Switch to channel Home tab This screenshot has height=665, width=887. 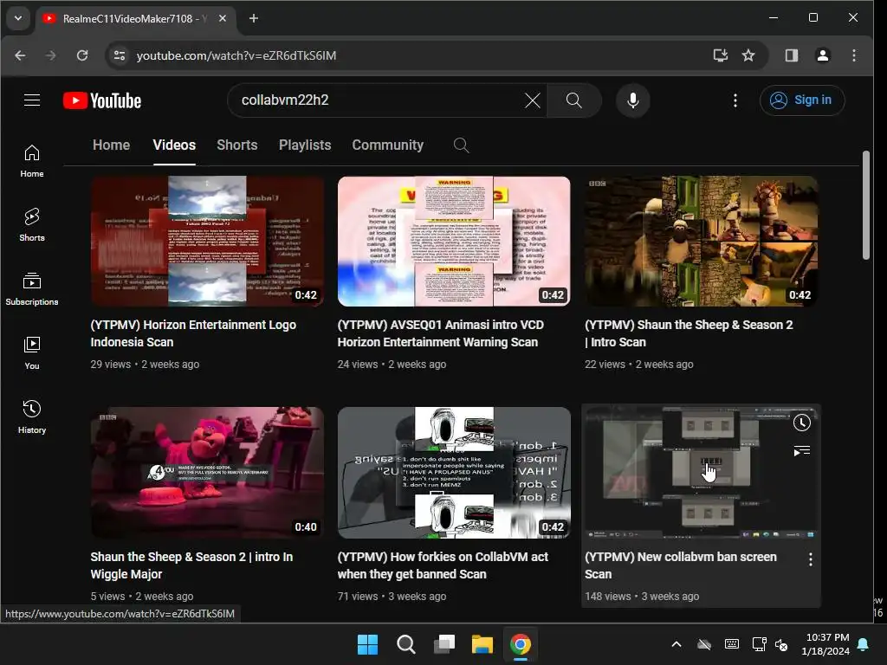click(112, 145)
